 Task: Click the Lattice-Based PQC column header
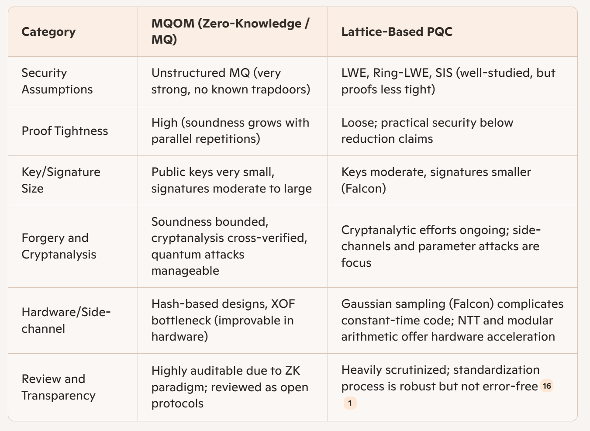(x=397, y=32)
